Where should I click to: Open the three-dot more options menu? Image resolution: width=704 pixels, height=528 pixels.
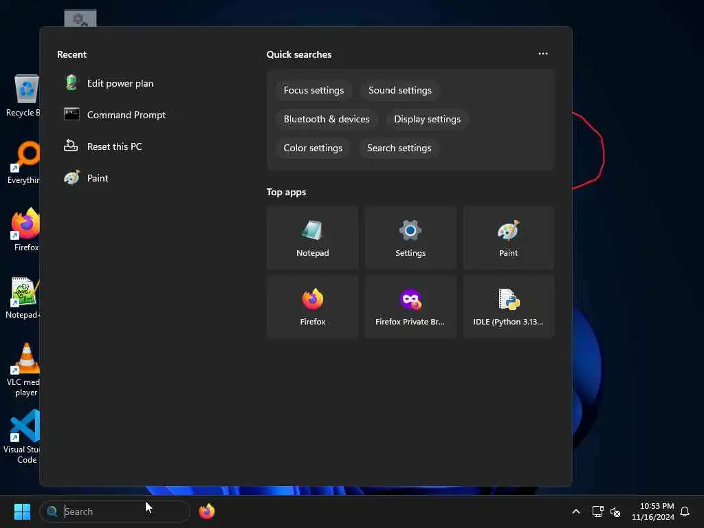tap(543, 54)
